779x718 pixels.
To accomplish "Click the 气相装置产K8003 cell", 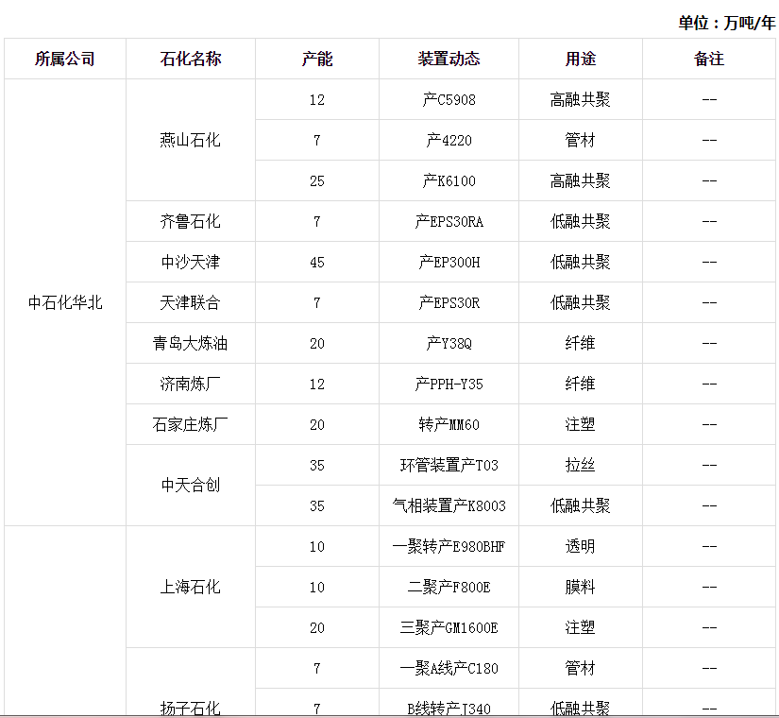I will point(449,506).
